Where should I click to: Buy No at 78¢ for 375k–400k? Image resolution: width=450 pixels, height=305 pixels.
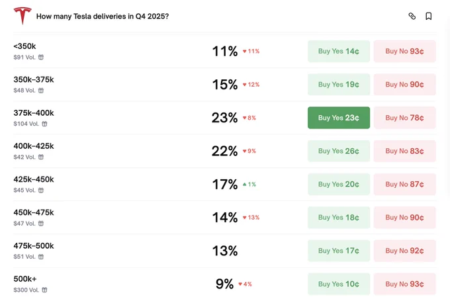click(x=404, y=118)
